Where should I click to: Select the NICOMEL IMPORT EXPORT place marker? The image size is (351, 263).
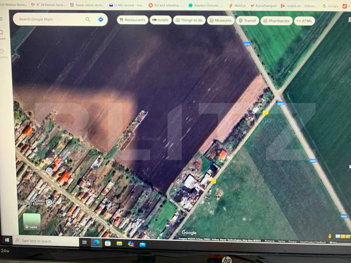[49, 202]
